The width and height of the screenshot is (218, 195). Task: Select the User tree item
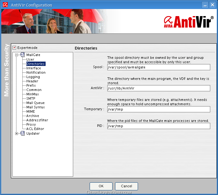pos(30,59)
